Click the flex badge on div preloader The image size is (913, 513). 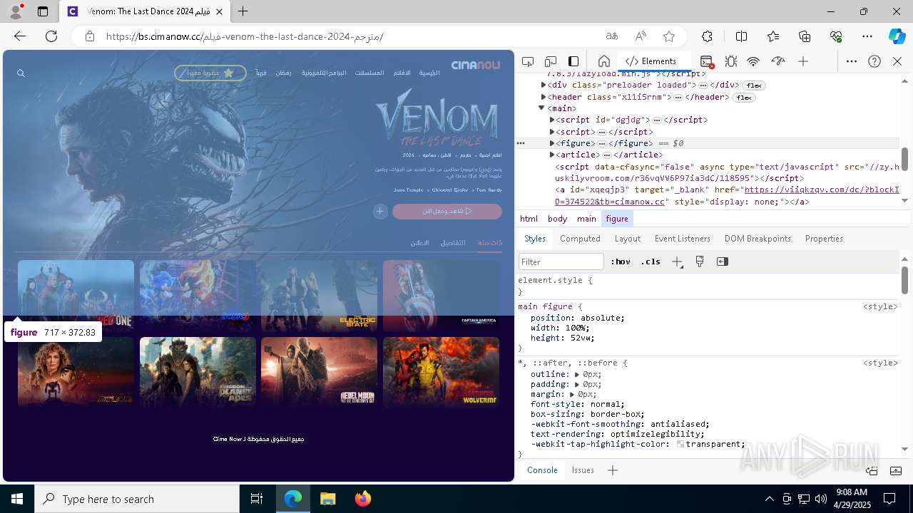pos(755,85)
